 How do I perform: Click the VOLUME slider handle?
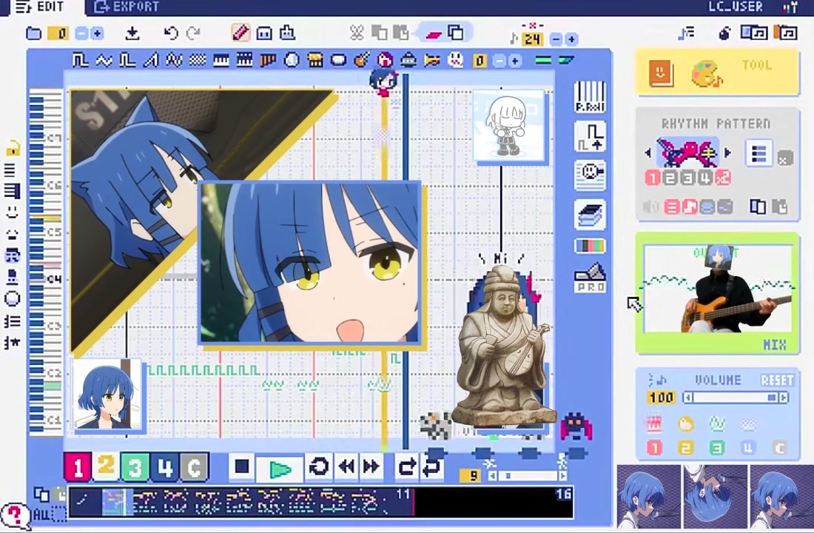pyautogui.click(x=770, y=398)
